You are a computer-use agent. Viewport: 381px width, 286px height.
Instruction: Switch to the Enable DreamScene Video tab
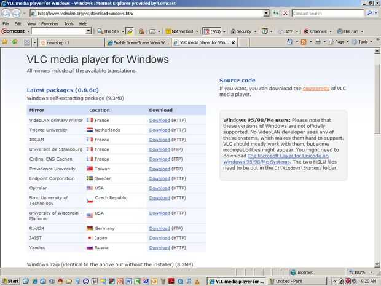[138, 42]
